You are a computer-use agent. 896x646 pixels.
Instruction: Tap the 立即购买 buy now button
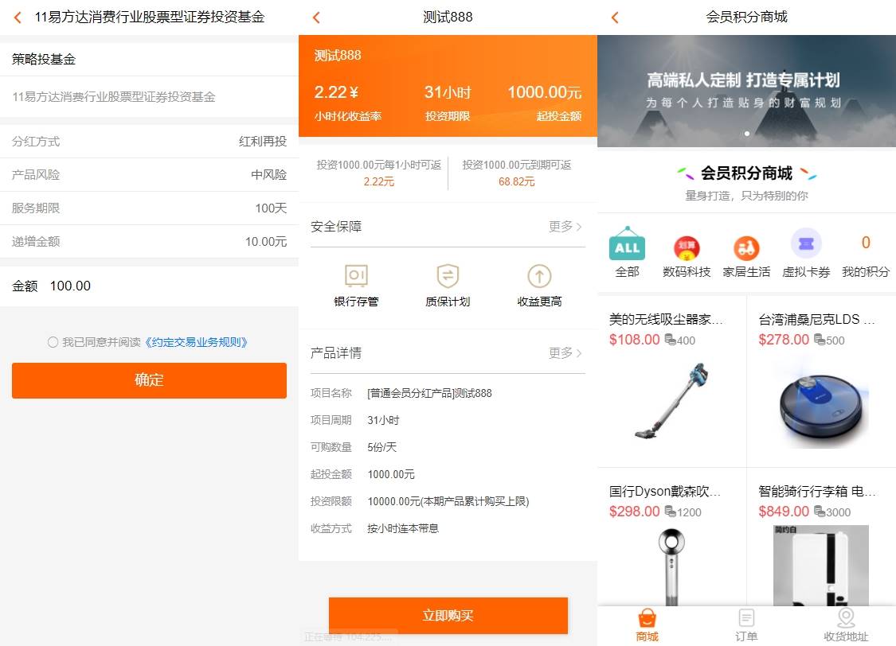448,616
